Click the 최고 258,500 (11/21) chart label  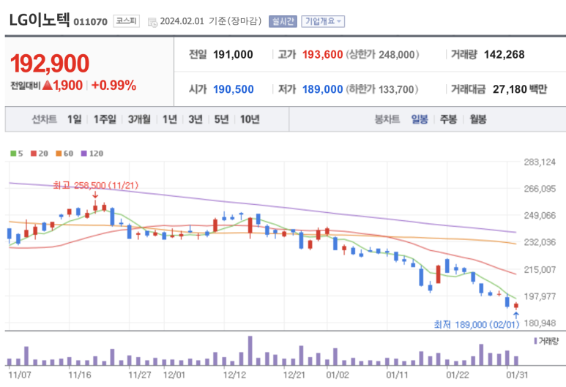(x=96, y=185)
